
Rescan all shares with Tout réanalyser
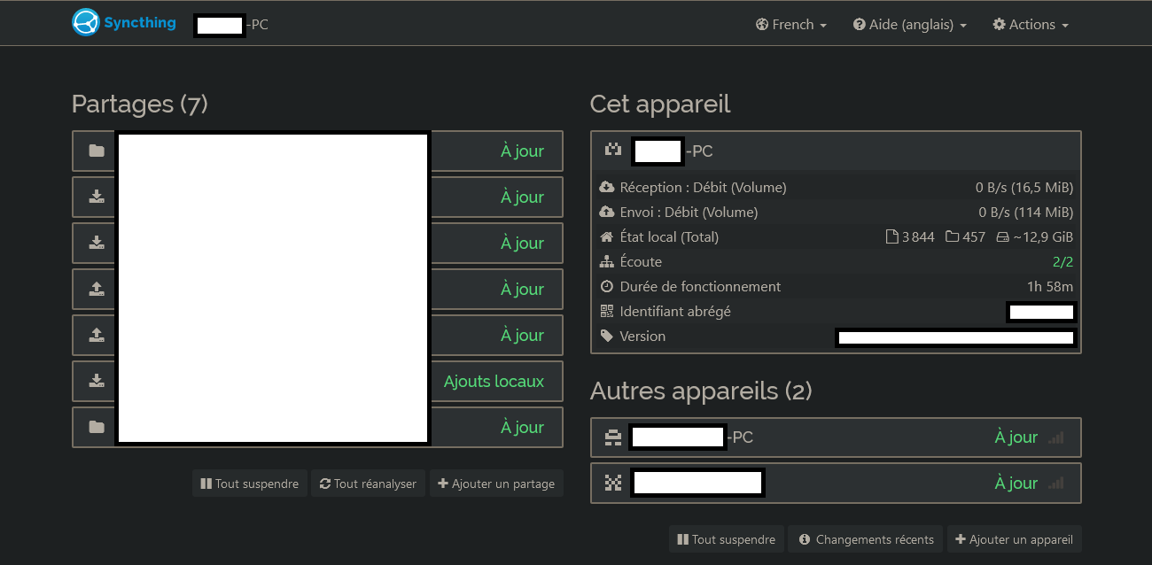pos(368,484)
